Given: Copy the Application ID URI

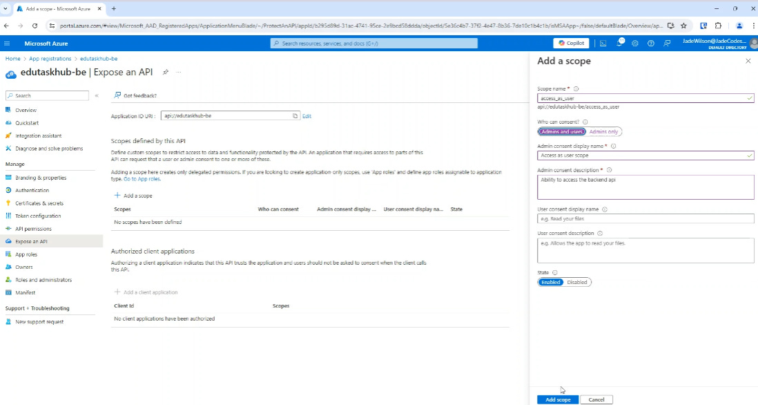Looking at the screenshot, I should (295, 116).
